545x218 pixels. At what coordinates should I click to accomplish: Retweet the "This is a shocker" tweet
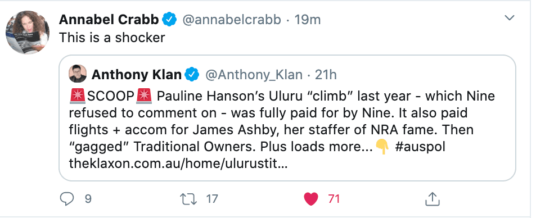click(x=188, y=199)
